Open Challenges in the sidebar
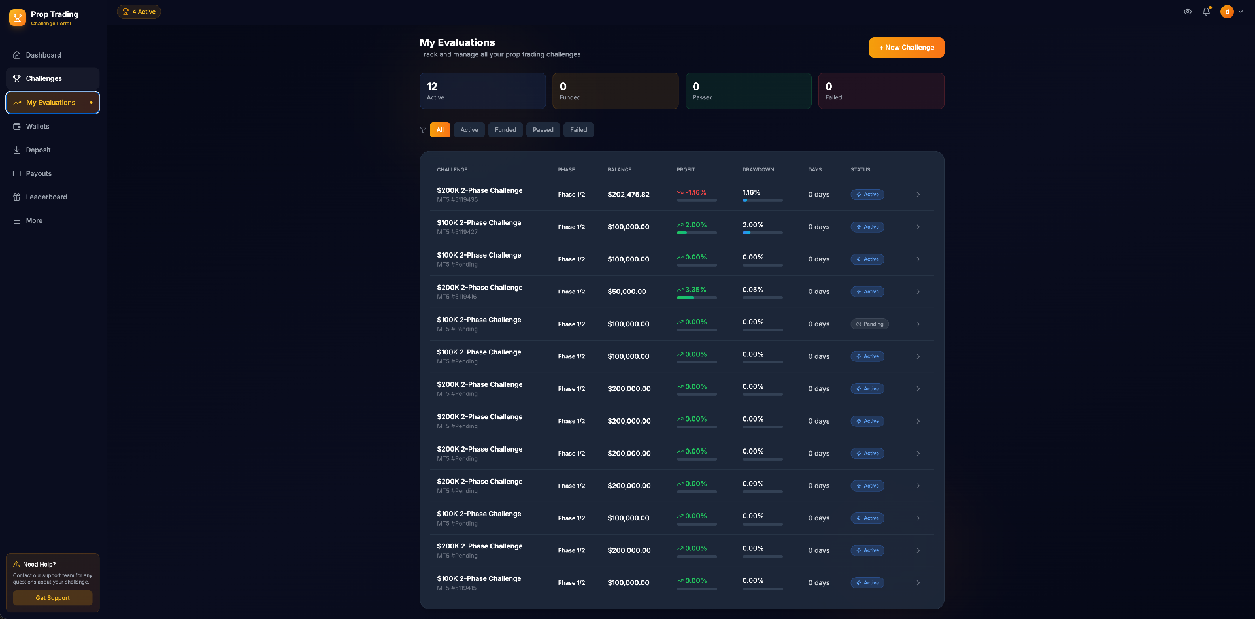Image resolution: width=1255 pixels, height=619 pixels. tap(44, 78)
